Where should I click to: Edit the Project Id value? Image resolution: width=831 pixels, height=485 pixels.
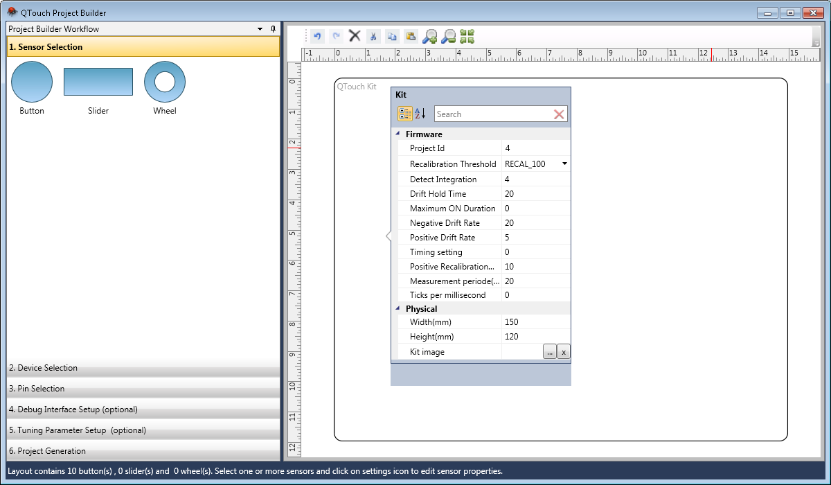tap(536, 148)
